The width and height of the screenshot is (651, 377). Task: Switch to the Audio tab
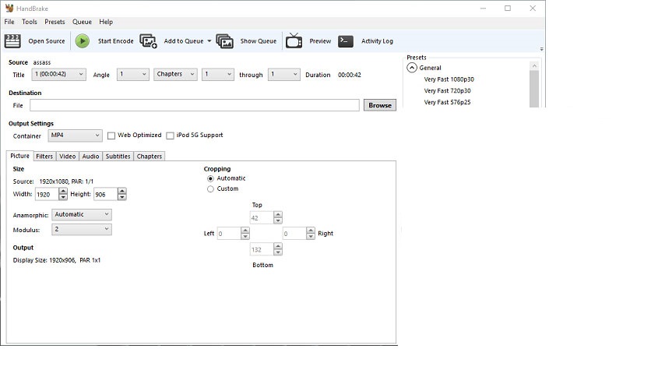(x=90, y=156)
